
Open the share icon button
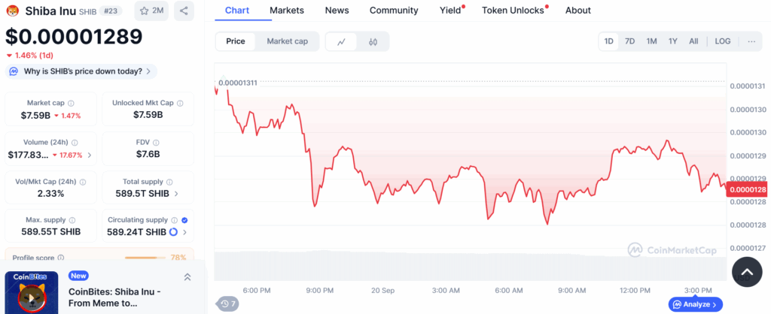pos(184,11)
